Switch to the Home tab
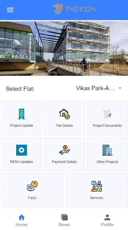The image size is (128, 230). pyautogui.click(x=21, y=220)
